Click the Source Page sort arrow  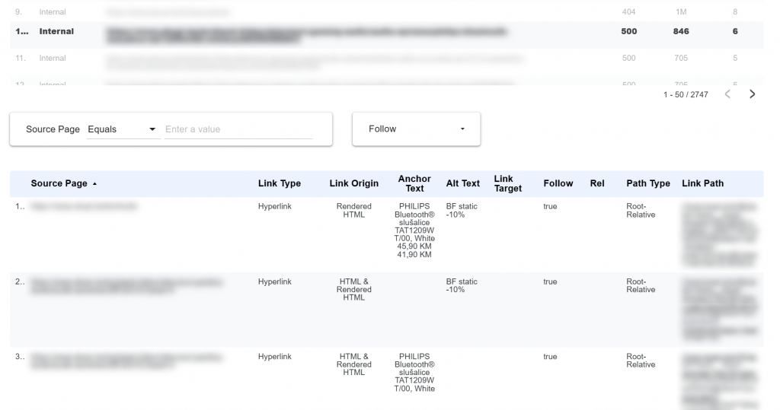(94, 184)
